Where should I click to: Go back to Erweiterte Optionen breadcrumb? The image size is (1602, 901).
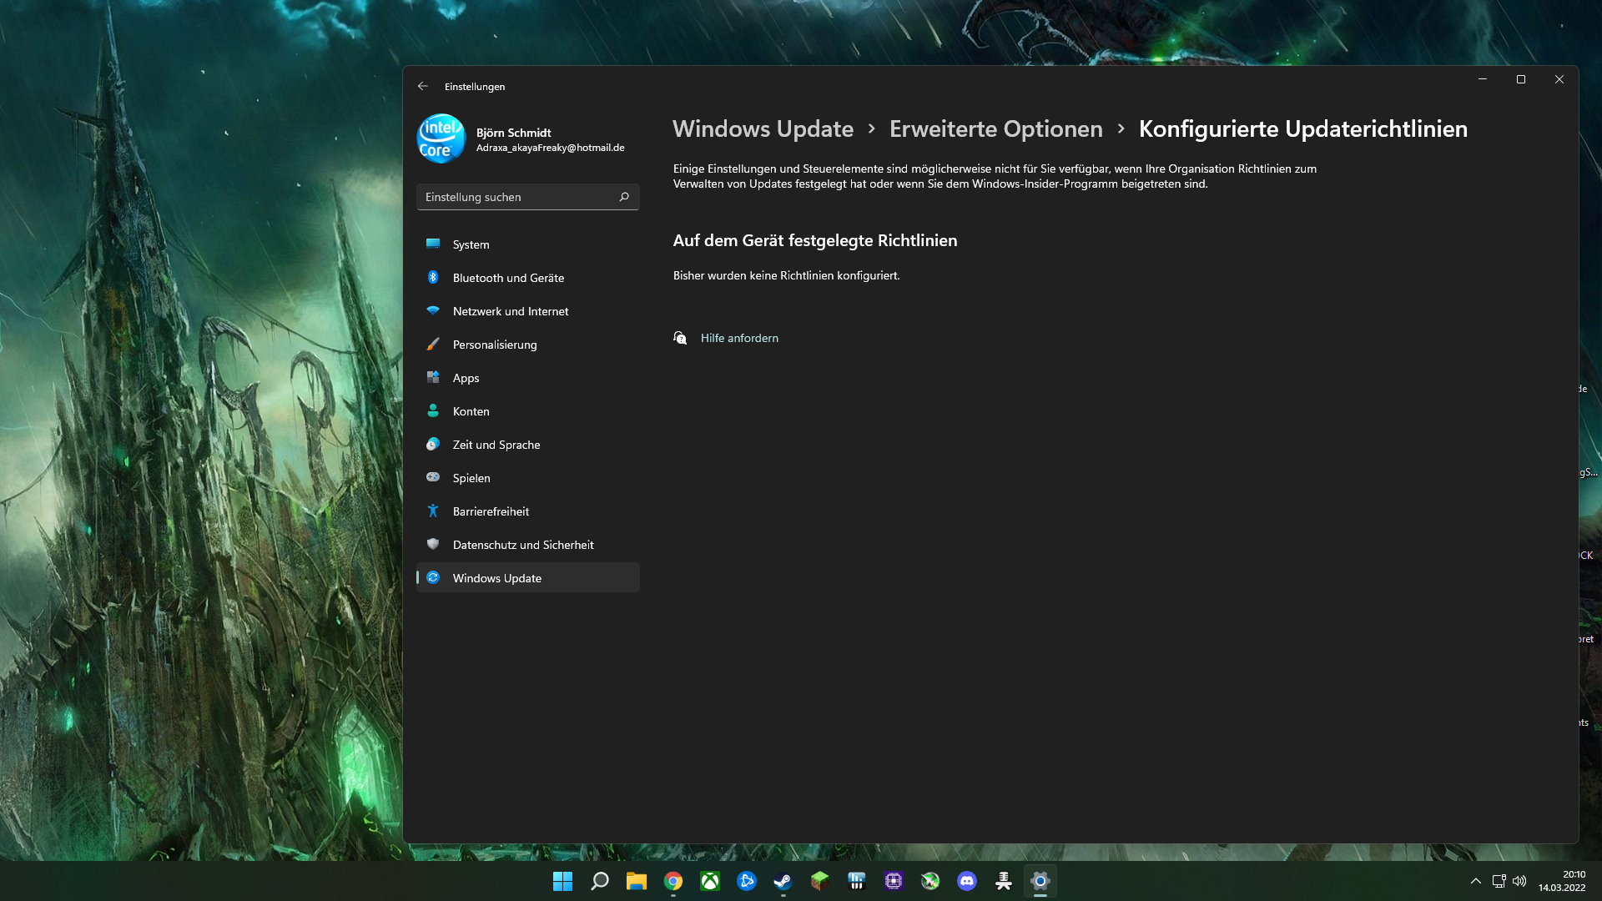995,129
